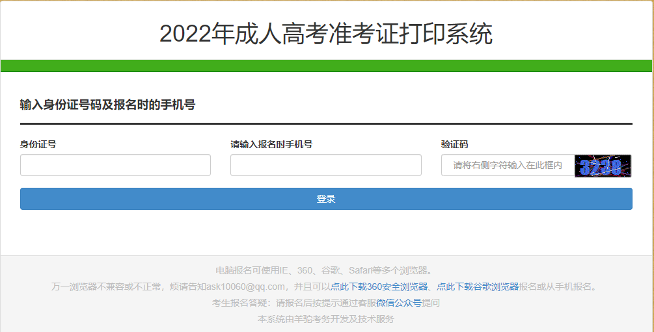Focus the 请输入报名时手机号 text box
This screenshot has width=654, height=332.
(325, 165)
